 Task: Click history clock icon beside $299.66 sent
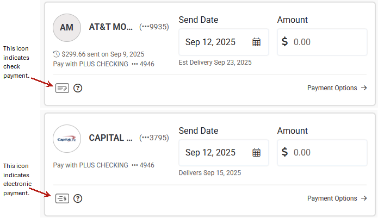(x=56, y=54)
